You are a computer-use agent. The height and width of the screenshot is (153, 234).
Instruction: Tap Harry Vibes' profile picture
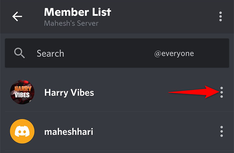pos(22,93)
